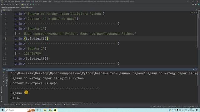Open TODO tool window tab
The width and height of the screenshot is (200, 112).
click(38, 105)
